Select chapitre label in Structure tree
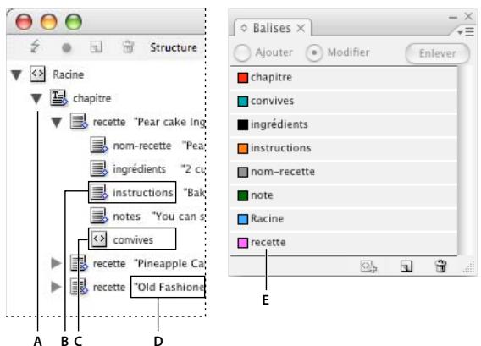481x346 pixels. [x=92, y=98]
